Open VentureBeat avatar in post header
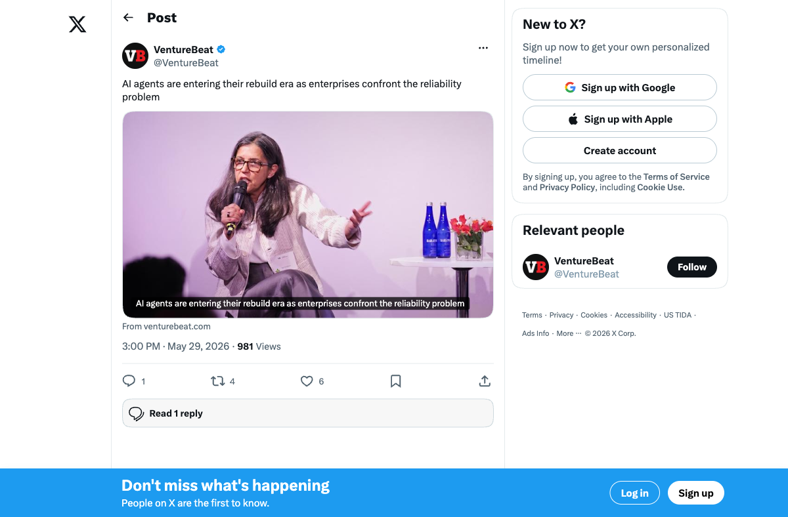The image size is (788, 517). pos(135,56)
